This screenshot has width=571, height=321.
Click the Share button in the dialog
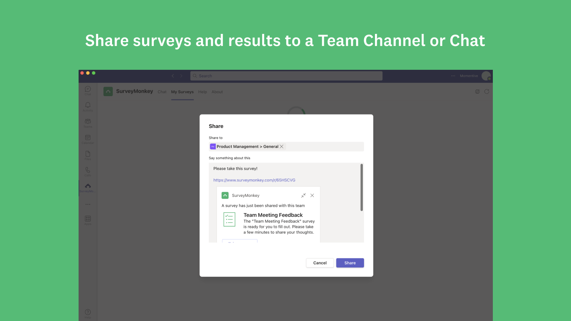[350, 263]
